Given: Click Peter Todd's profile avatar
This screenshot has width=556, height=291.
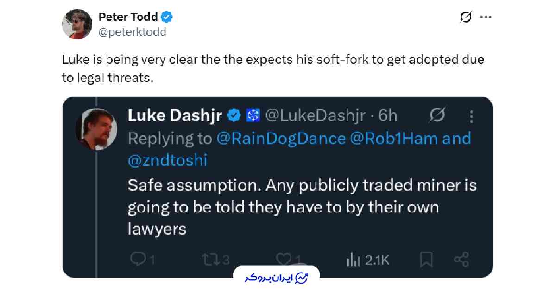Looking at the screenshot, I should point(78,24).
